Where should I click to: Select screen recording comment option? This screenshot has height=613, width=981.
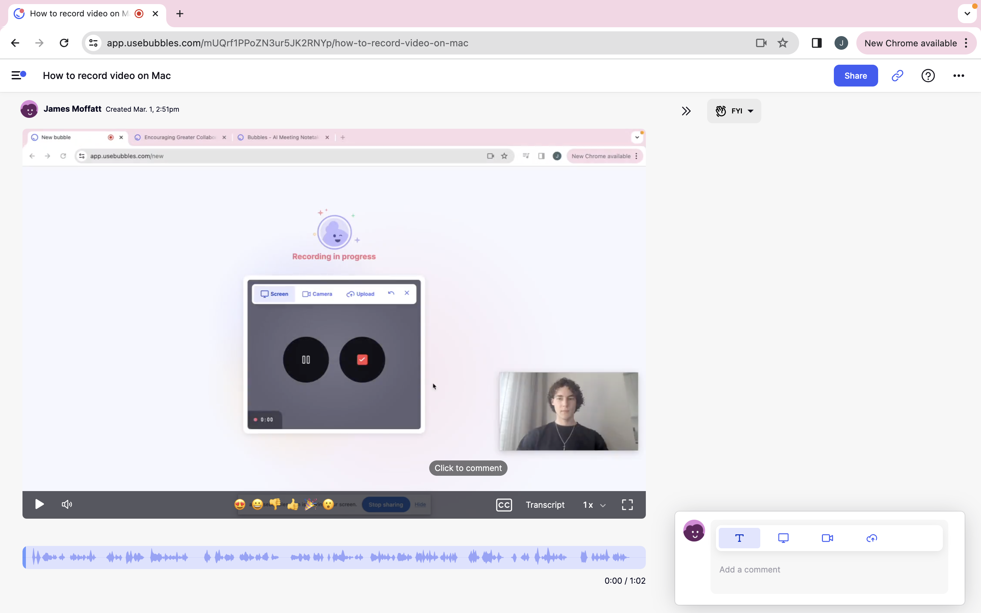[x=783, y=538]
